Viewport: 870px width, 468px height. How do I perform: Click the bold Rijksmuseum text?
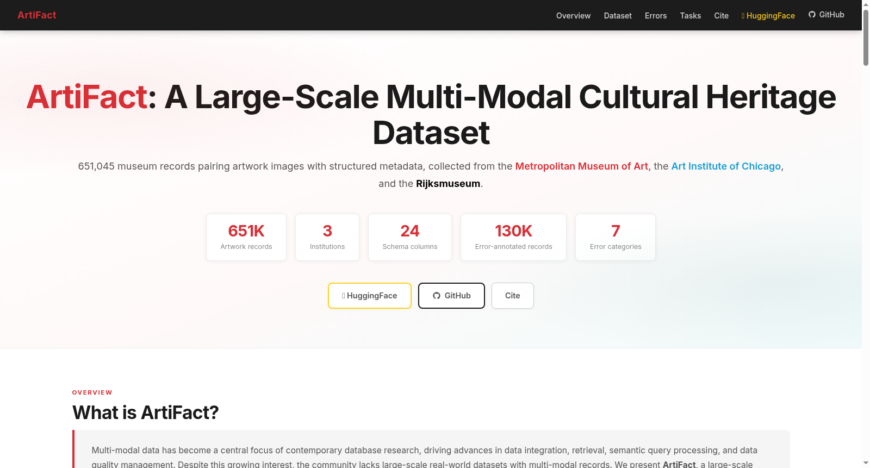(448, 184)
